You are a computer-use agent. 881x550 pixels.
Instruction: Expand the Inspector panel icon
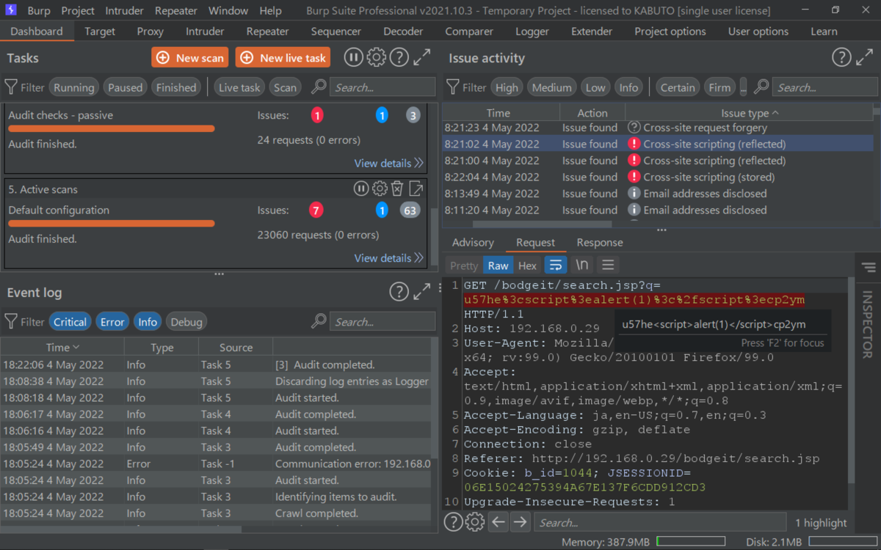[869, 267]
